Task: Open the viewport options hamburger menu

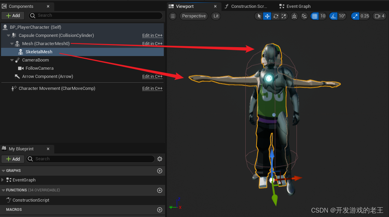Action: (x=173, y=16)
